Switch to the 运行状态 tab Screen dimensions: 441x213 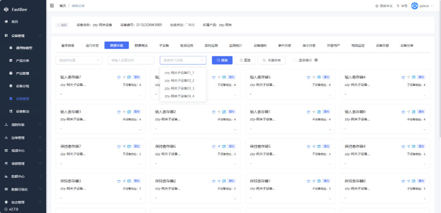[x=92, y=45]
